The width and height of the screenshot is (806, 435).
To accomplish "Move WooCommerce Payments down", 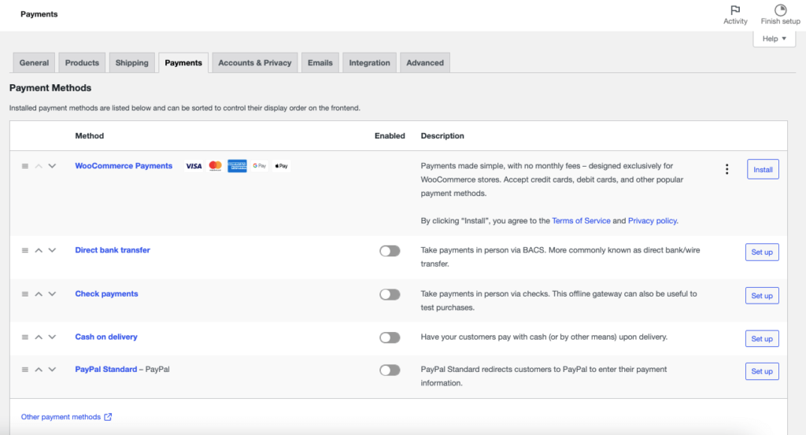I will click(x=52, y=166).
